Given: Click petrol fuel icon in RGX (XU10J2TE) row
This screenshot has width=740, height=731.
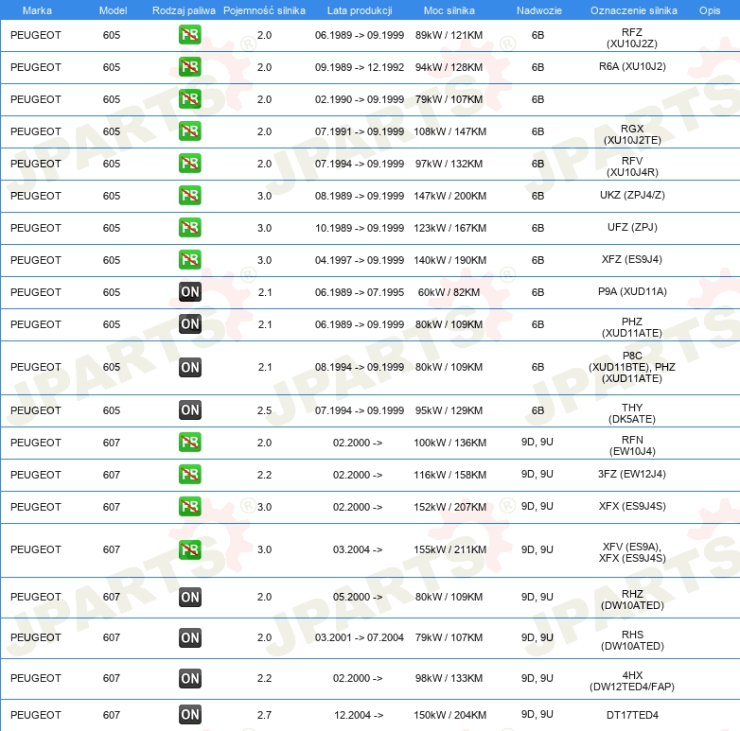Looking at the screenshot, I should [189, 131].
